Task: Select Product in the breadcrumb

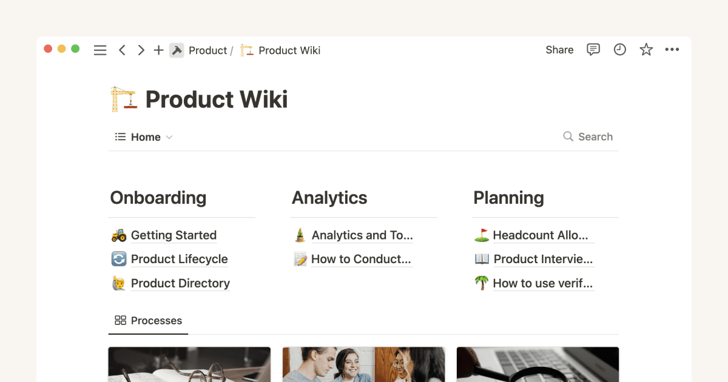Action: pyautogui.click(x=208, y=50)
